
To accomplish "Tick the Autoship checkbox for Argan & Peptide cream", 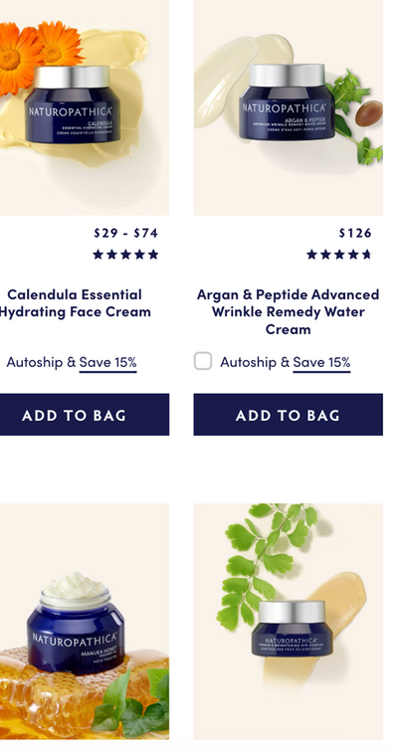I will (203, 361).
